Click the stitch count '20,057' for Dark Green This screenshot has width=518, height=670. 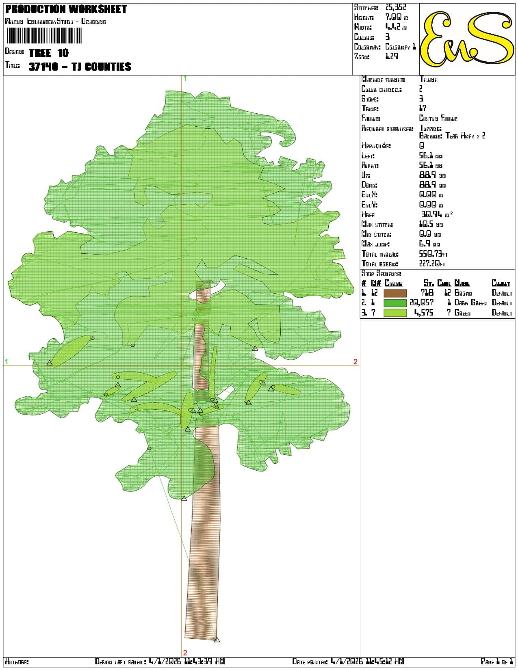pyautogui.click(x=422, y=303)
